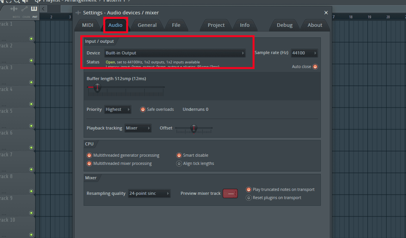Turn on Reset plugins on transport
The width and height of the screenshot is (406, 238).
pos(249,198)
